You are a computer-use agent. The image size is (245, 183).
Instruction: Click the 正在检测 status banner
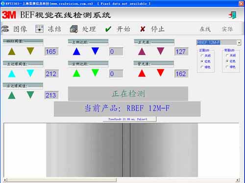128,94
